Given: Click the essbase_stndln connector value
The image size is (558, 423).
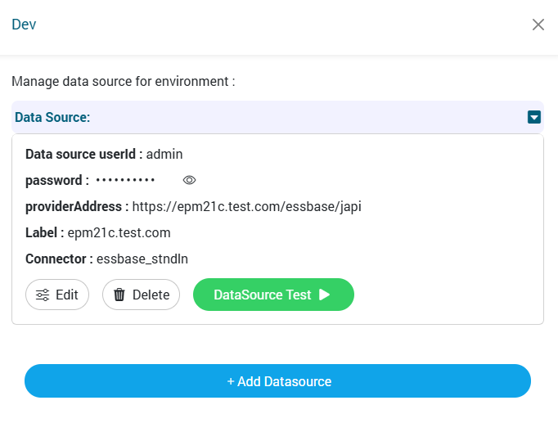Looking at the screenshot, I should click(142, 259).
